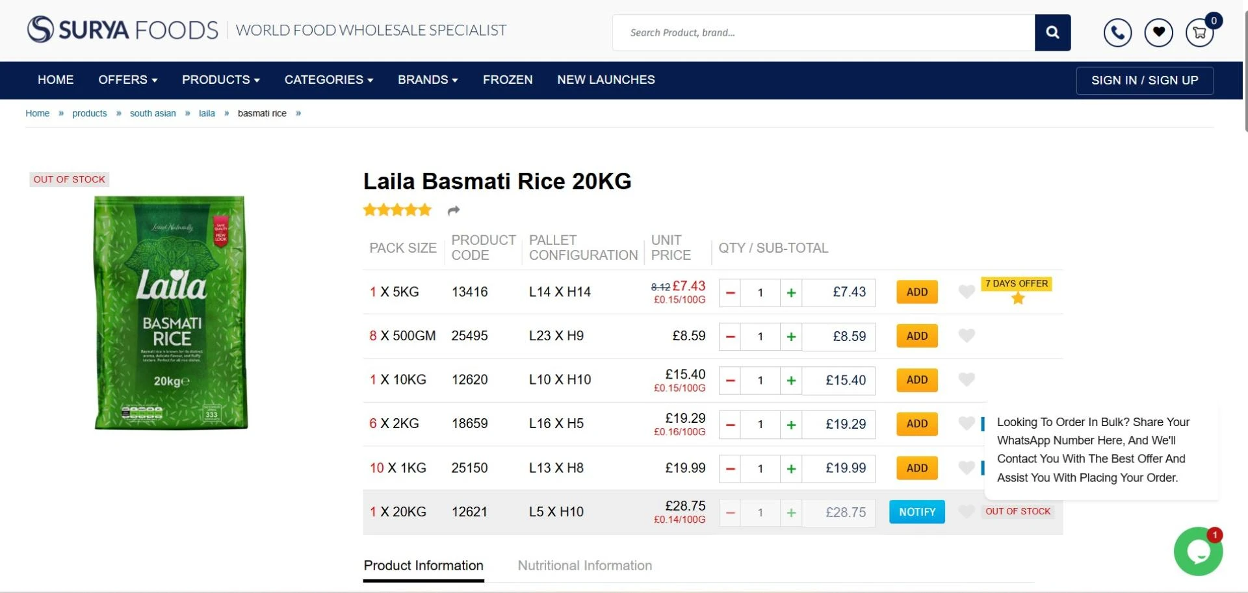
Task: Favorite the 1 X 5KG pack heart
Action: coord(967,292)
